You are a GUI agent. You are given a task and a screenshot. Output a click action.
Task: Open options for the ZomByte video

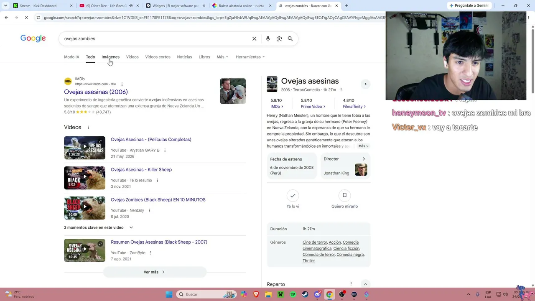[150, 253]
